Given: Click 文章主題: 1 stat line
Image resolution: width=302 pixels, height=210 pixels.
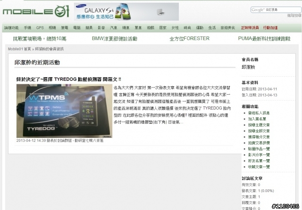Looking at the screenshot, I should (251, 196).
